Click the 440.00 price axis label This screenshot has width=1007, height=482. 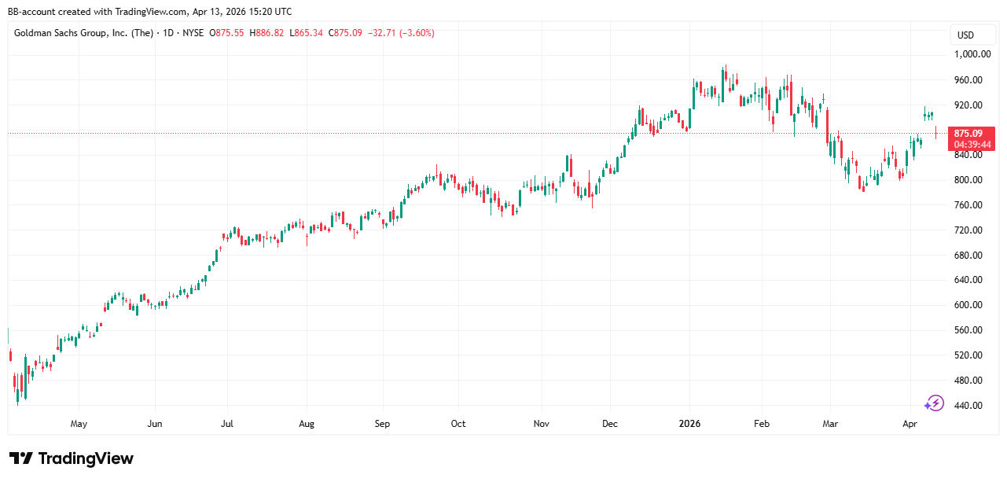(967, 406)
